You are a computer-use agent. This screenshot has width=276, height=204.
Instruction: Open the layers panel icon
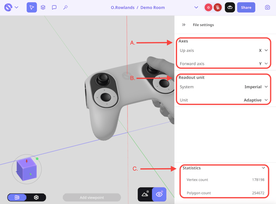[43, 7]
